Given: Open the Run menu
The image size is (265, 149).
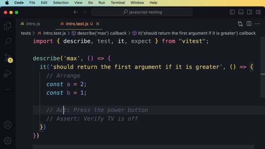Looking at the screenshot, I should pos(102,3).
